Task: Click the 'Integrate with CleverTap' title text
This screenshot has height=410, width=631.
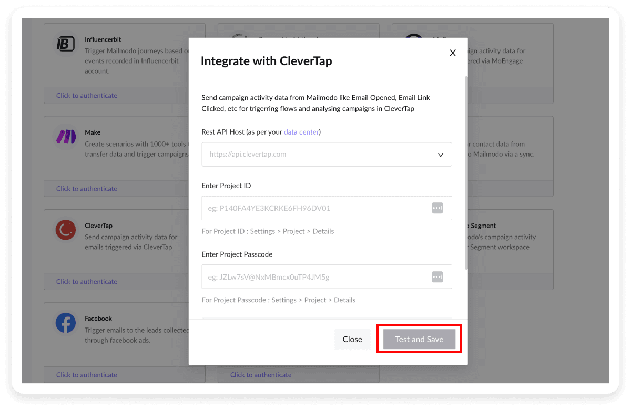Action: click(267, 61)
